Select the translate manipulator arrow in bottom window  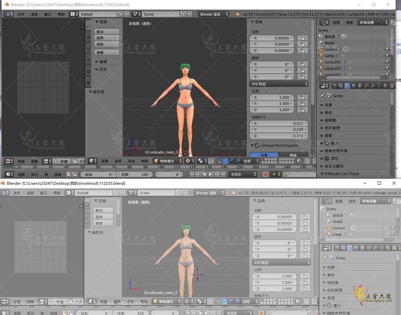[x=225, y=301]
